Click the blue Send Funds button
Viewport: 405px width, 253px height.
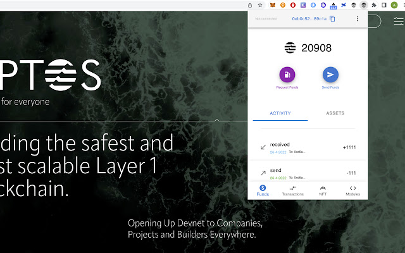pyautogui.click(x=330, y=75)
